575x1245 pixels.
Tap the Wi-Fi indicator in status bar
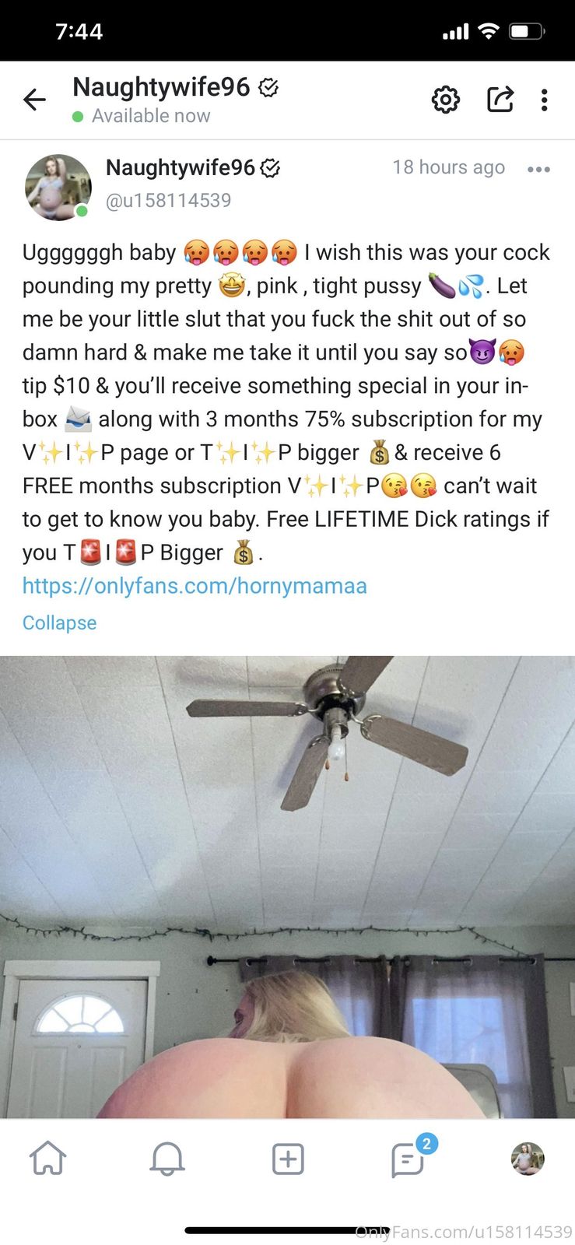point(489,31)
